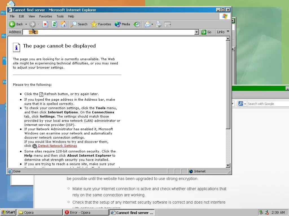Click the 2:39 AM system clock

coord(278,213)
